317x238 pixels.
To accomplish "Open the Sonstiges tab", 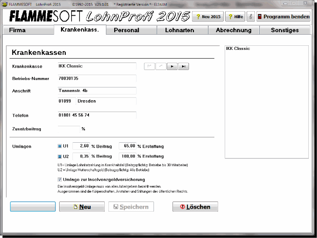I will coord(285,30).
